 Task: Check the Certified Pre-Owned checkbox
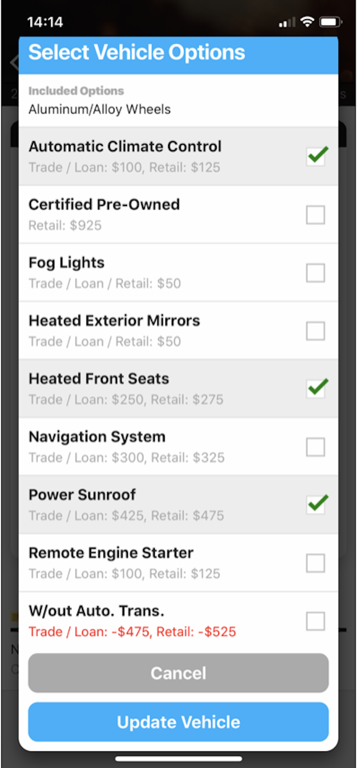pos(315,215)
